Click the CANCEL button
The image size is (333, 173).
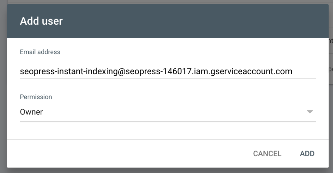click(x=267, y=154)
